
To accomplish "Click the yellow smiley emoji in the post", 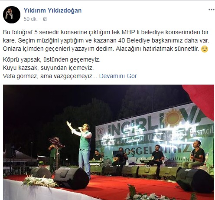I will click(205, 49).
